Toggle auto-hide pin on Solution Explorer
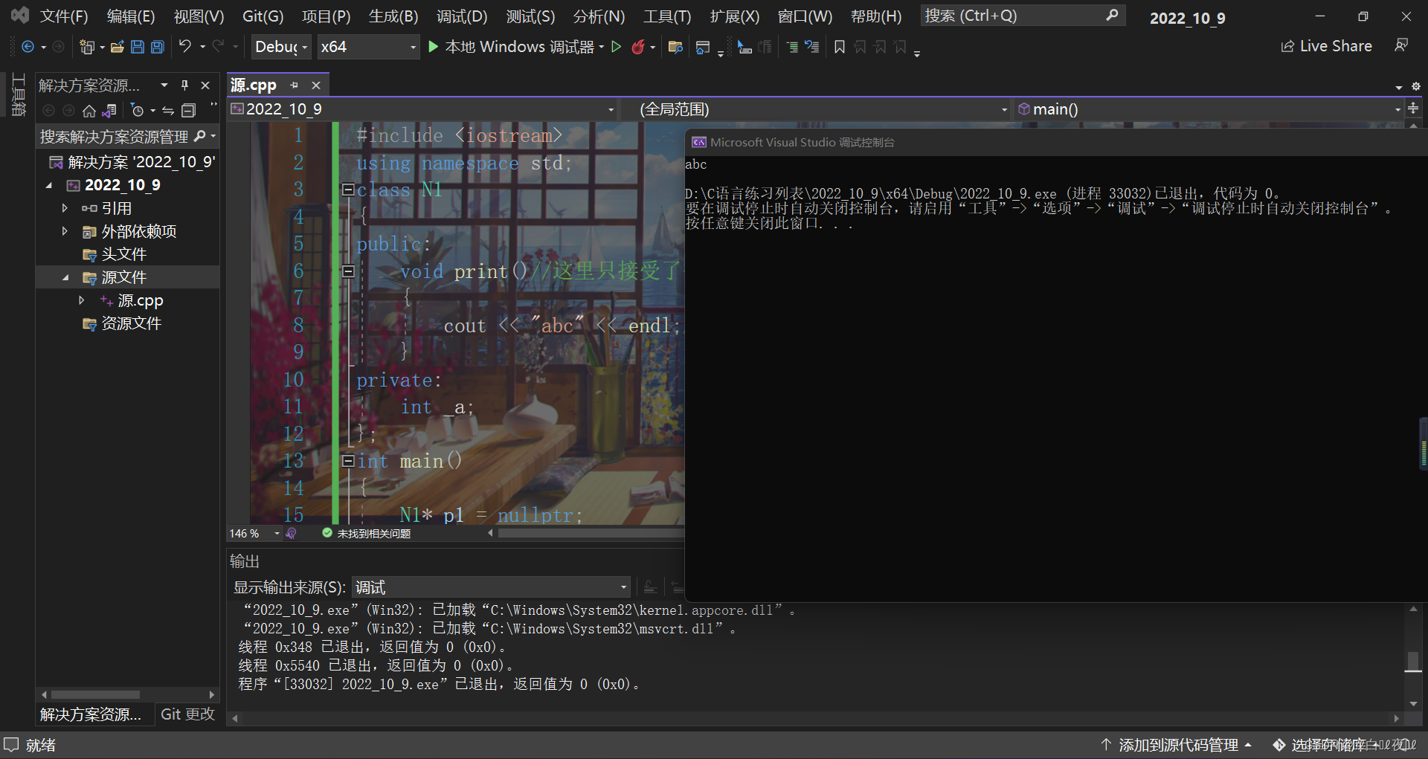1428x759 pixels. (184, 85)
